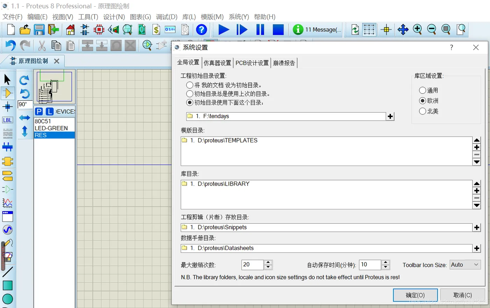The image size is (490, 308).
Task: Switch to the PCB设计设置 tab
Action: point(252,63)
